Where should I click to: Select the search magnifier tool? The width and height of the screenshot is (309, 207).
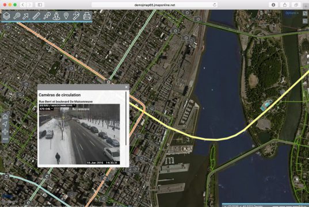[x=17, y=16]
